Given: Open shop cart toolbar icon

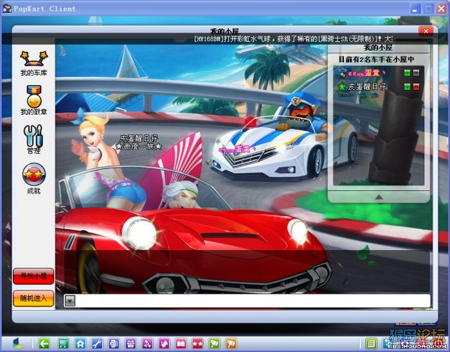Looking at the screenshot, I should click(x=63, y=343).
